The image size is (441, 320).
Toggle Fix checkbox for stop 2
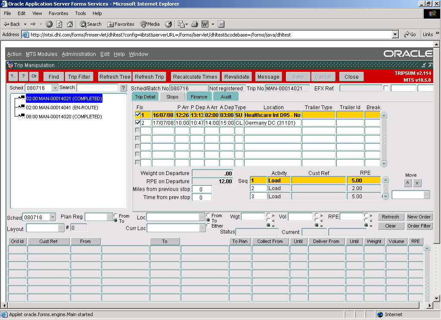(x=137, y=123)
